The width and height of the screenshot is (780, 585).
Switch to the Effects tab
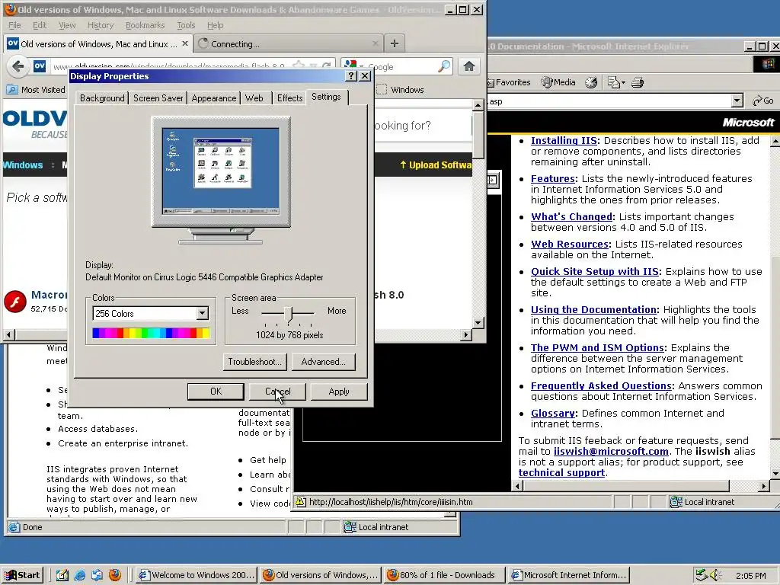290,98
